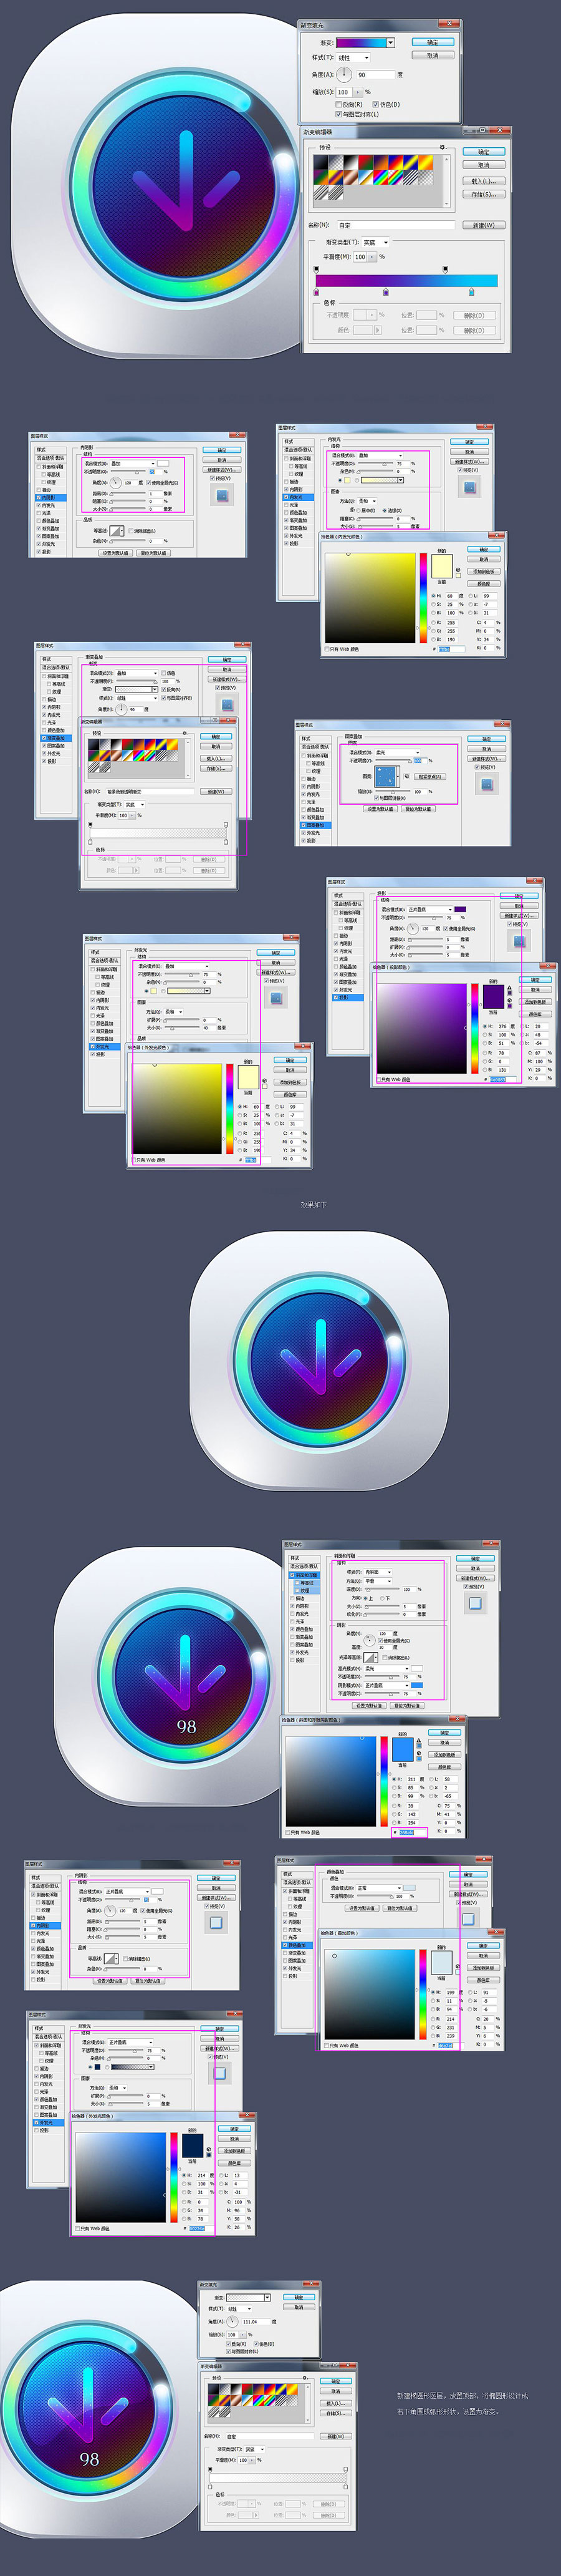Toggle 与图层对齐 in the 90-degree 渐变填充 dialog
The height and width of the screenshot is (2576, 561).
pyautogui.click(x=339, y=114)
